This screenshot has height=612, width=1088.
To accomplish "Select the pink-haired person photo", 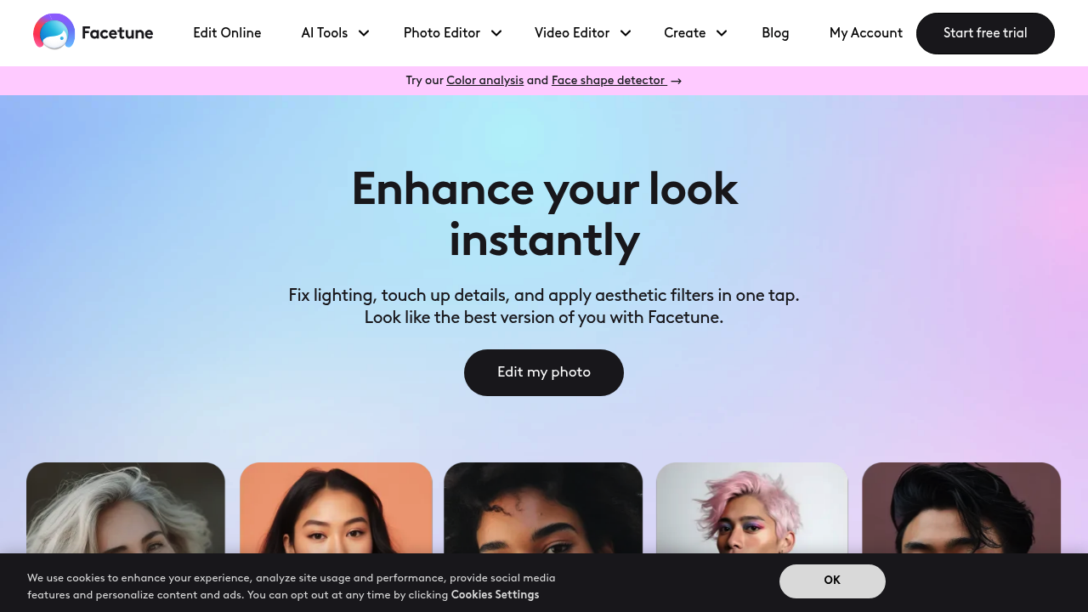I will (752, 508).
